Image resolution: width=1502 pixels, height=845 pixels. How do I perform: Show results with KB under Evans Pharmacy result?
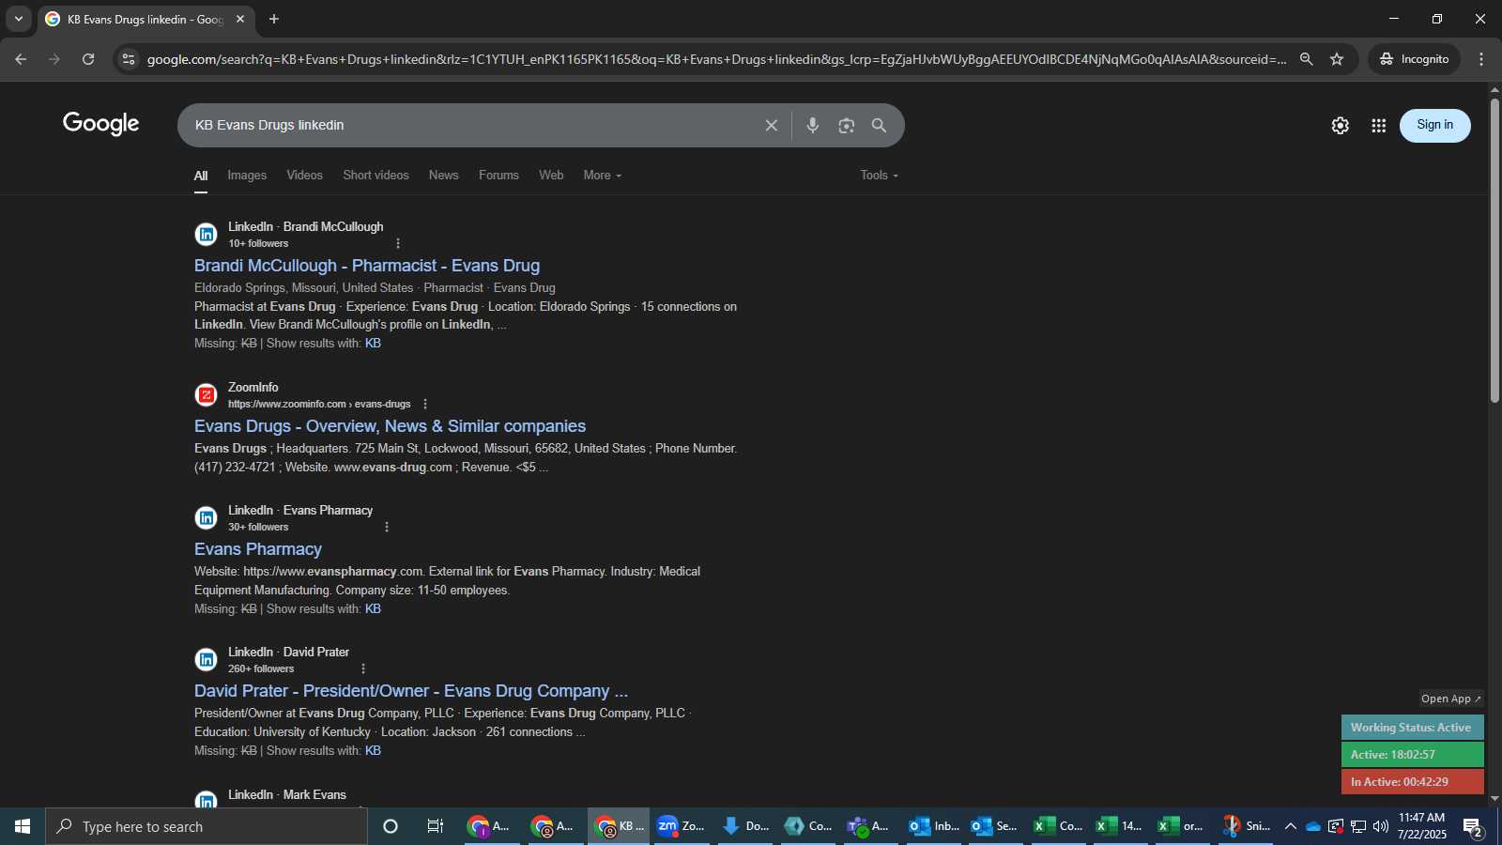[x=373, y=609]
